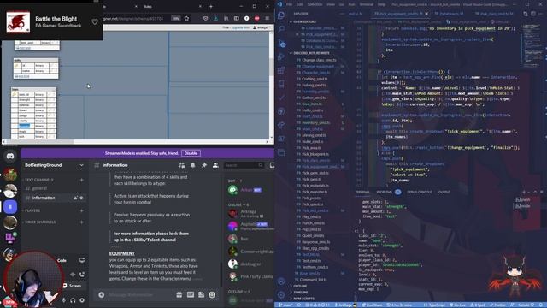Toggle headphones deafen in Discord user panel
The width and height of the screenshot is (547, 308).
(x=73, y=300)
